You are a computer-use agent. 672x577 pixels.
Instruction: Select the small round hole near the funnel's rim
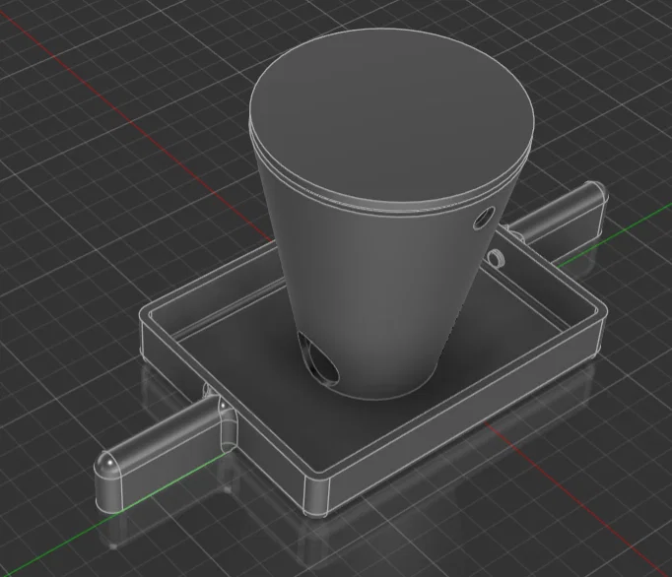[484, 218]
